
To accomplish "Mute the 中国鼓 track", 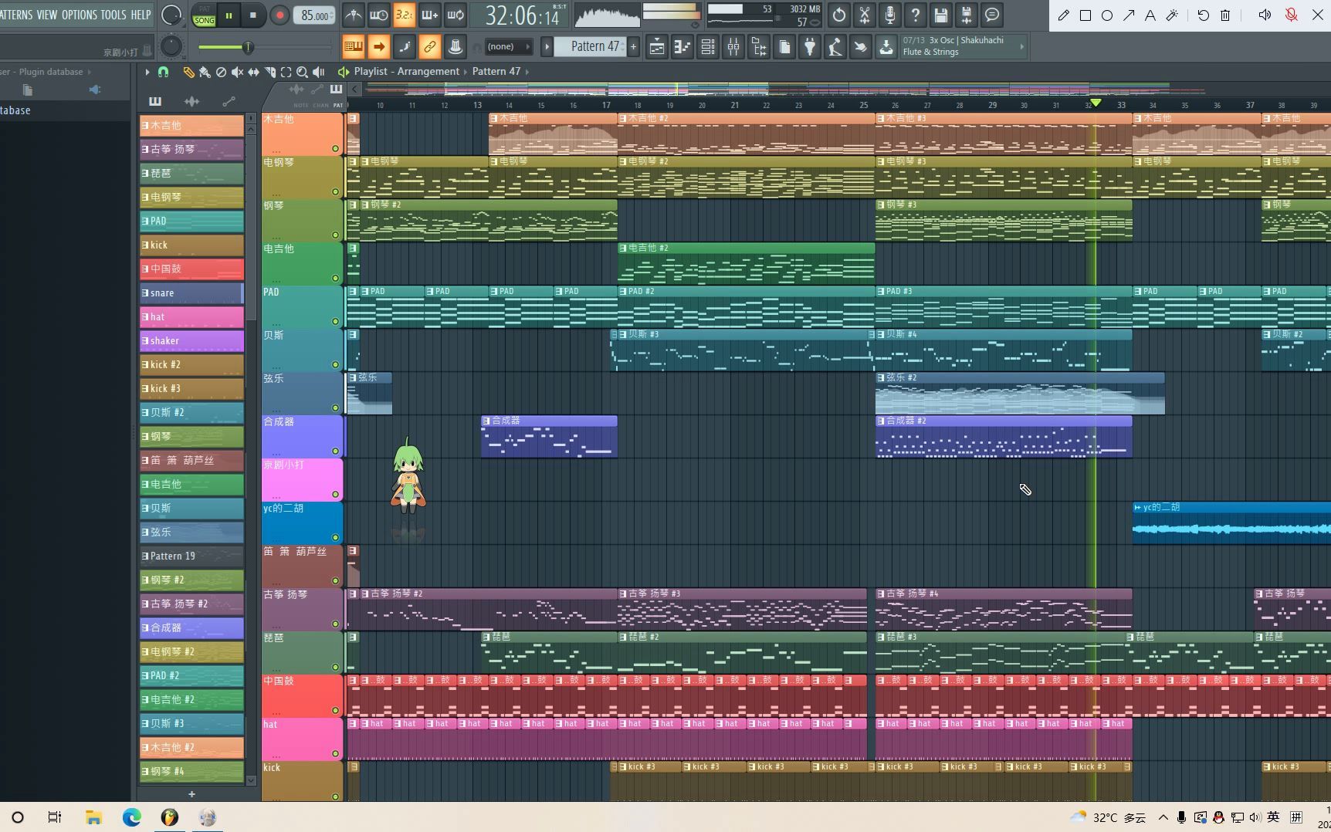I will click(x=335, y=710).
